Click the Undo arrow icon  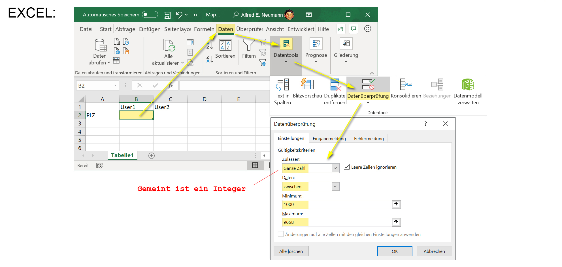click(x=179, y=15)
